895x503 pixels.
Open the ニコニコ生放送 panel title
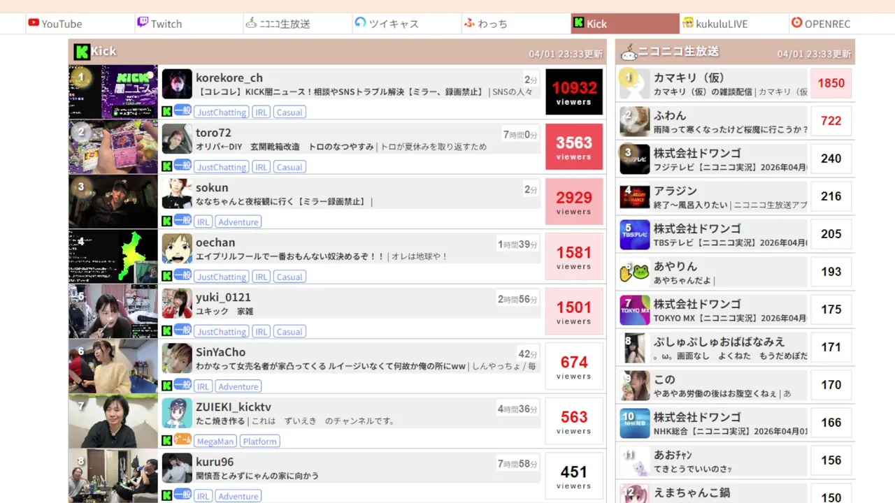click(678, 52)
